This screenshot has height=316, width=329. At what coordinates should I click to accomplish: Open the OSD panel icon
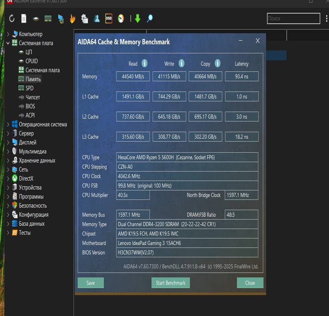pos(109,18)
